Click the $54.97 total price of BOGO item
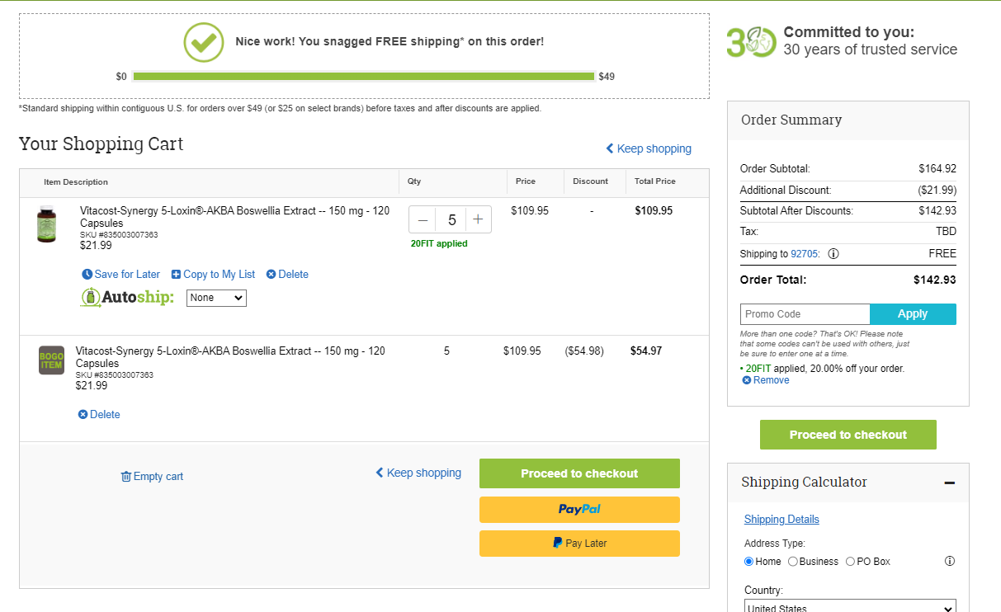The image size is (1001, 612). coord(646,351)
